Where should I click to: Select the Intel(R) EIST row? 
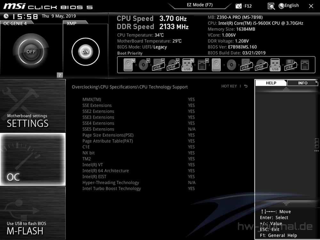point(139,177)
